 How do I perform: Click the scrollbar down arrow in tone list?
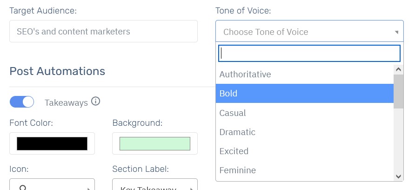pos(399,176)
